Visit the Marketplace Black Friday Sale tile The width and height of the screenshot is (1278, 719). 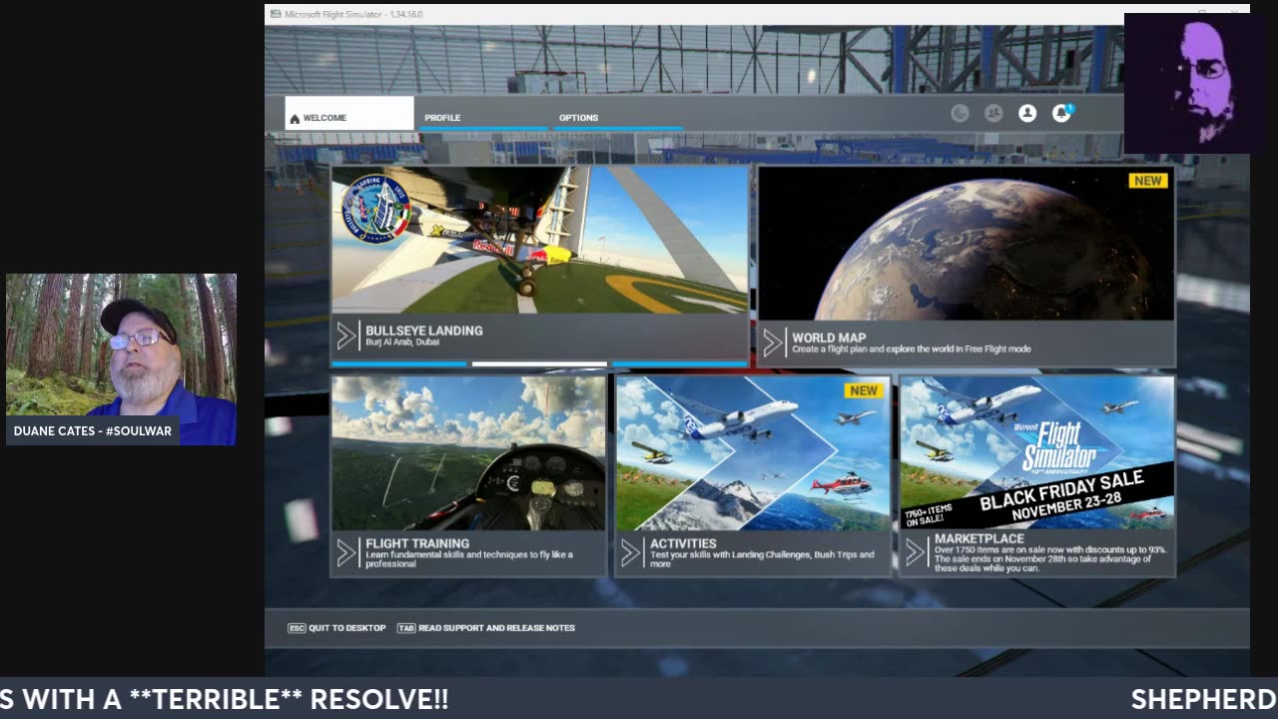(x=1037, y=475)
